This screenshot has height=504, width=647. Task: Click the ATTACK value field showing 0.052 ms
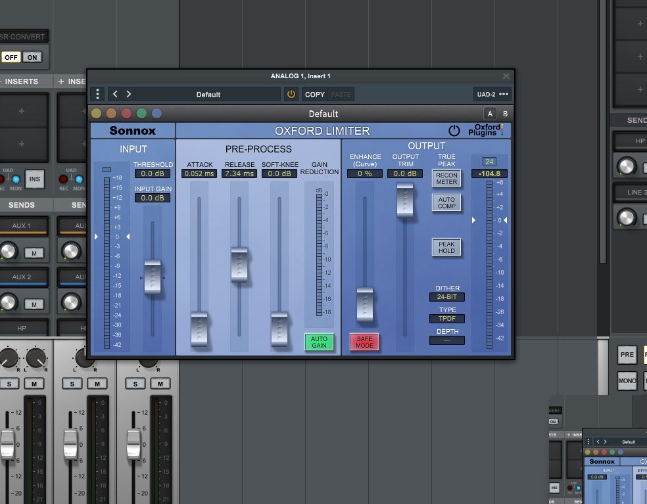tap(199, 173)
